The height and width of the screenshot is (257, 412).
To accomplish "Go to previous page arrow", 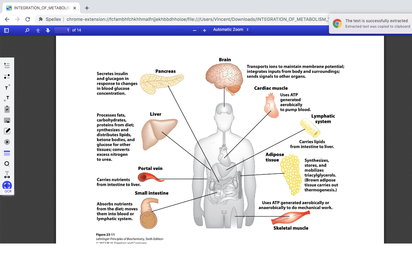I will tap(38, 31).
